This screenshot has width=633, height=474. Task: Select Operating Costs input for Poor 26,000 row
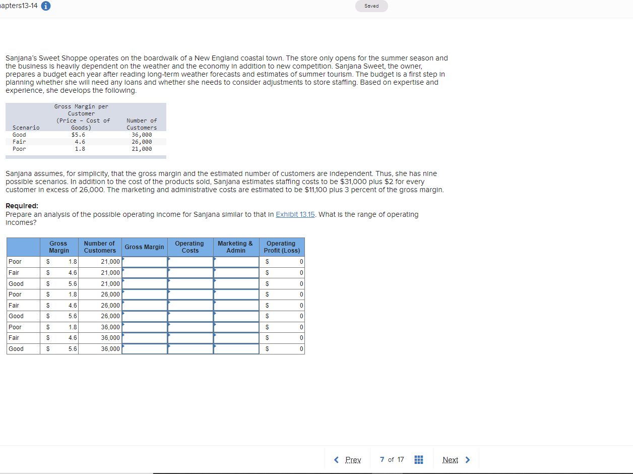(190, 294)
